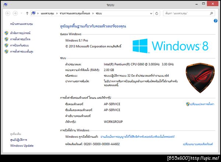Expand chevron after แผงควบคุม breadcrumb

57,14
